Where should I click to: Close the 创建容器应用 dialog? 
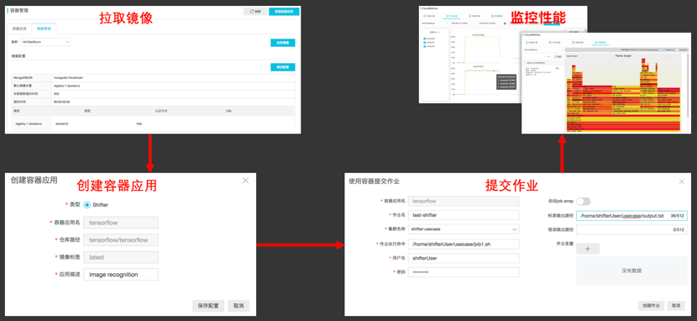[x=245, y=181]
